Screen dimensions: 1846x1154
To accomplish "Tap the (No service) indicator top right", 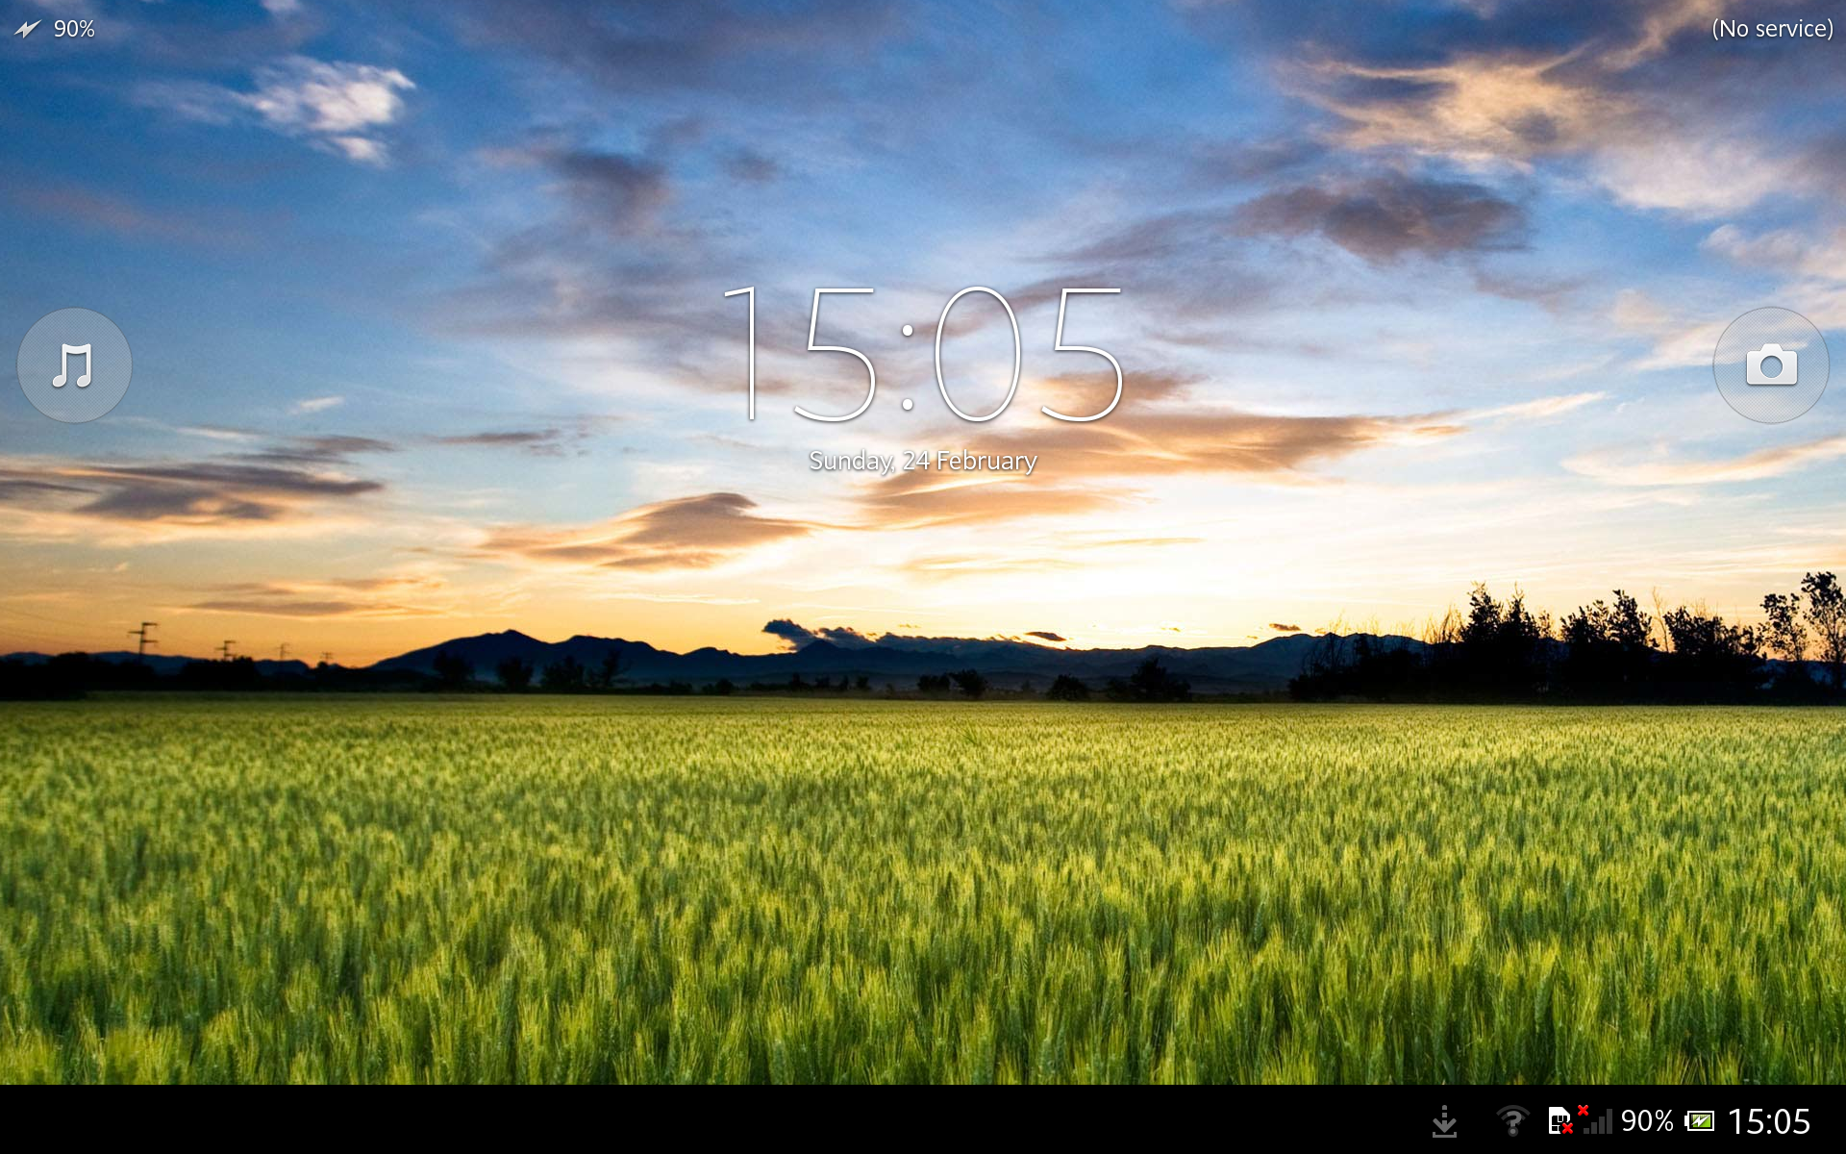I will tap(1772, 27).
